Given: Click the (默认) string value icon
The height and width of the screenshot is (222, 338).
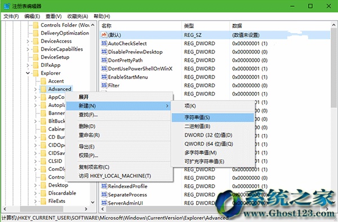Looking at the screenshot, I should pos(104,35).
